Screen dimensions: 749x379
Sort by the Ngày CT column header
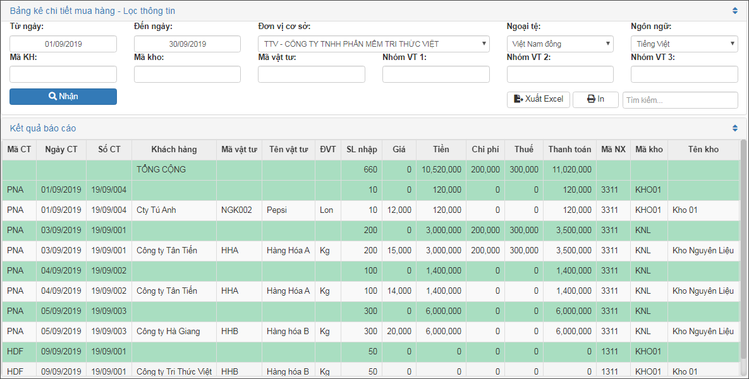pyautogui.click(x=61, y=150)
